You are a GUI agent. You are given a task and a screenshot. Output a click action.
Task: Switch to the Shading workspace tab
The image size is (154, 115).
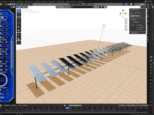click(x=37, y=2)
